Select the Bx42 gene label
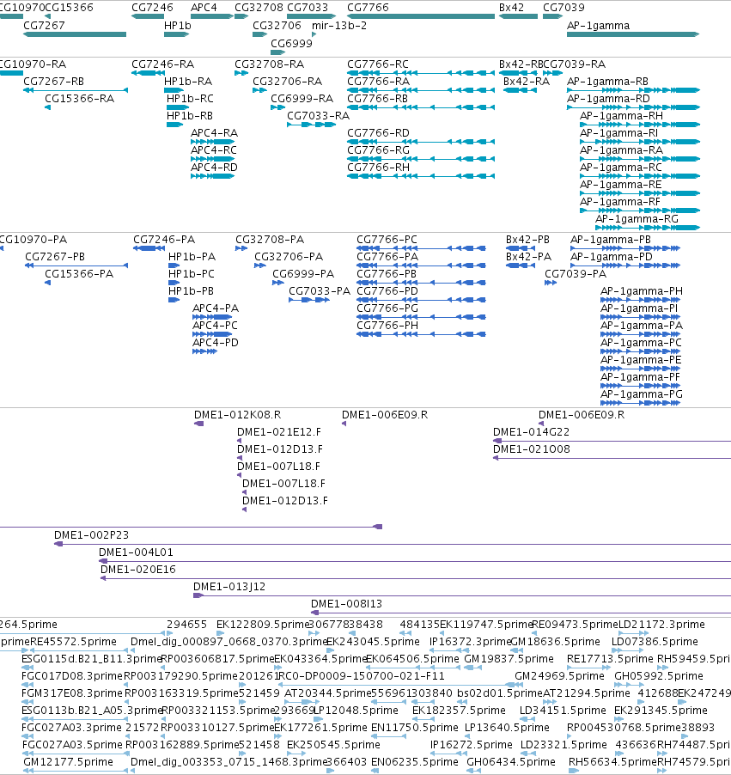Image resolution: width=731 pixels, height=775 pixels. [511, 8]
